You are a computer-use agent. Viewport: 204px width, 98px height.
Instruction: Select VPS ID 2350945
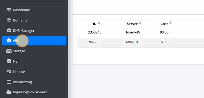coord(95,32)
